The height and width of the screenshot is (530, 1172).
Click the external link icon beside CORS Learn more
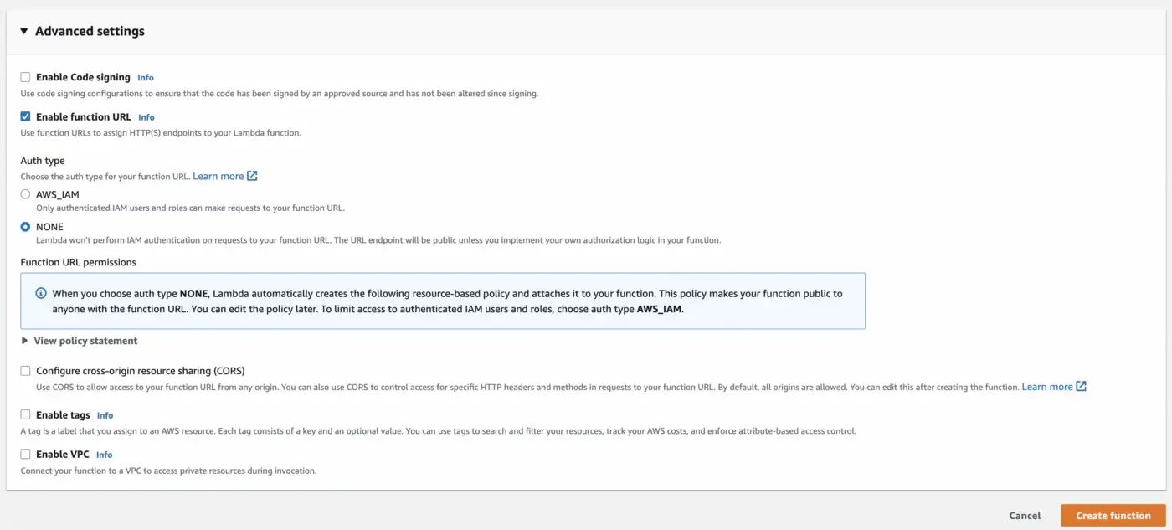pyautogui.click(x=1081, y=387)
